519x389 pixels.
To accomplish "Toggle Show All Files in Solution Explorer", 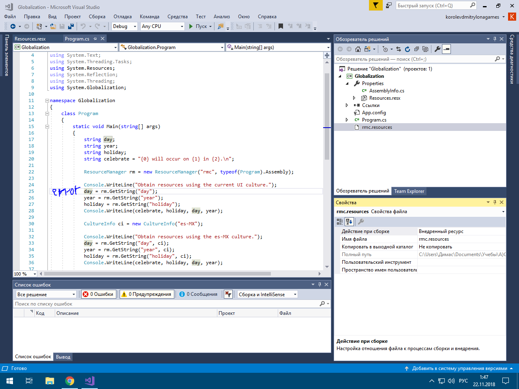I will [425, 49].
